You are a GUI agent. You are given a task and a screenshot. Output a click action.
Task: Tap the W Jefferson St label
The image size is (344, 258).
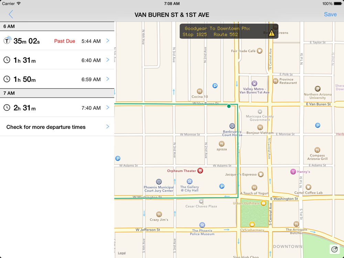(x=148, y=230)
